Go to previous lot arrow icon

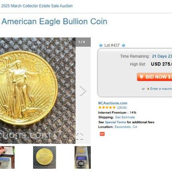101,46
